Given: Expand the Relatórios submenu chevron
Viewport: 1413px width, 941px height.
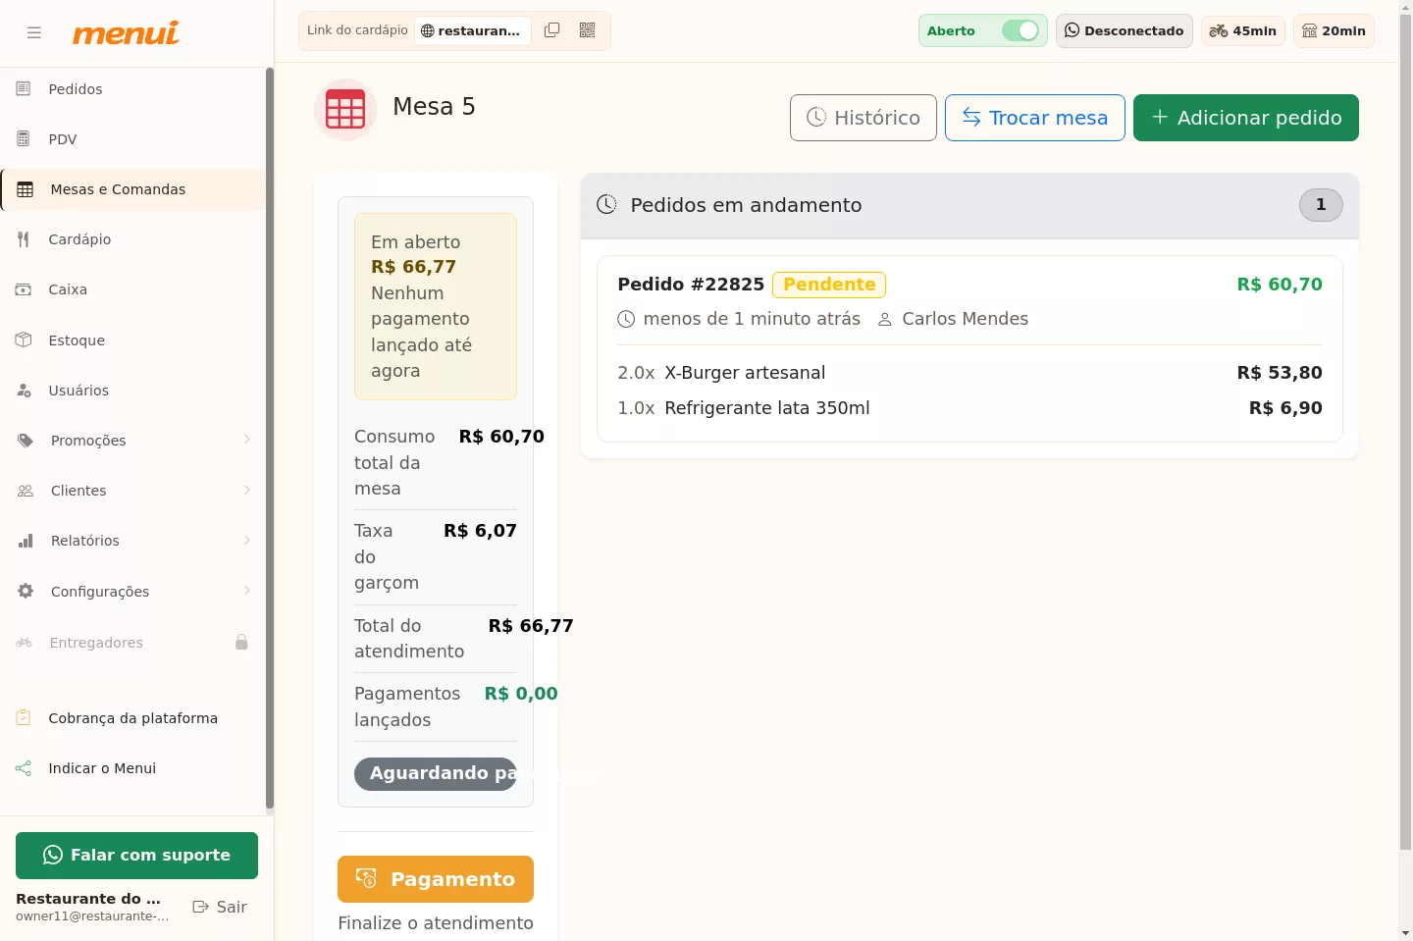Looking at the screenshot, I should (247, 540).
